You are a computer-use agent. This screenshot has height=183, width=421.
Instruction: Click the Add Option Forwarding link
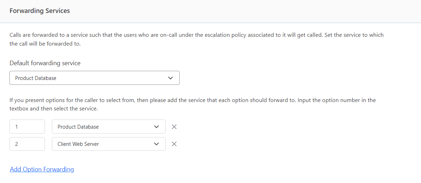point(42,169)
